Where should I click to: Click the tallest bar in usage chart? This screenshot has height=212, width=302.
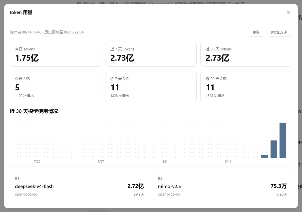pos(283,140)
